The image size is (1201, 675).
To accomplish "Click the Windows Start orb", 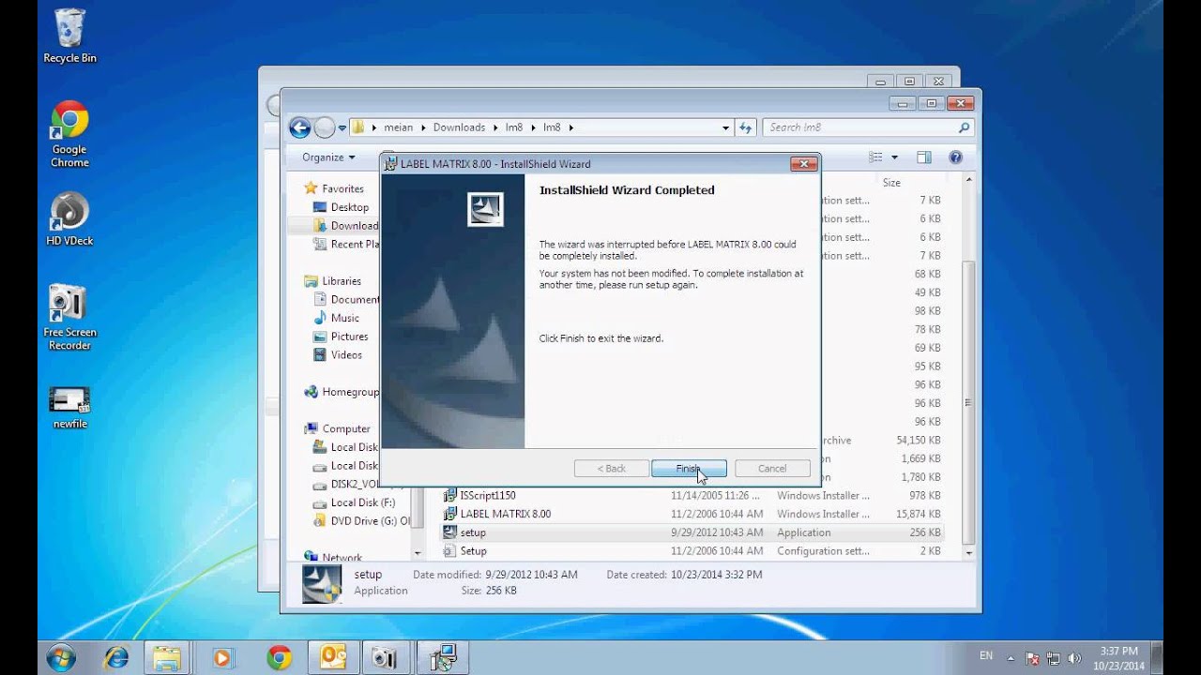I will (x=61, y=657).
